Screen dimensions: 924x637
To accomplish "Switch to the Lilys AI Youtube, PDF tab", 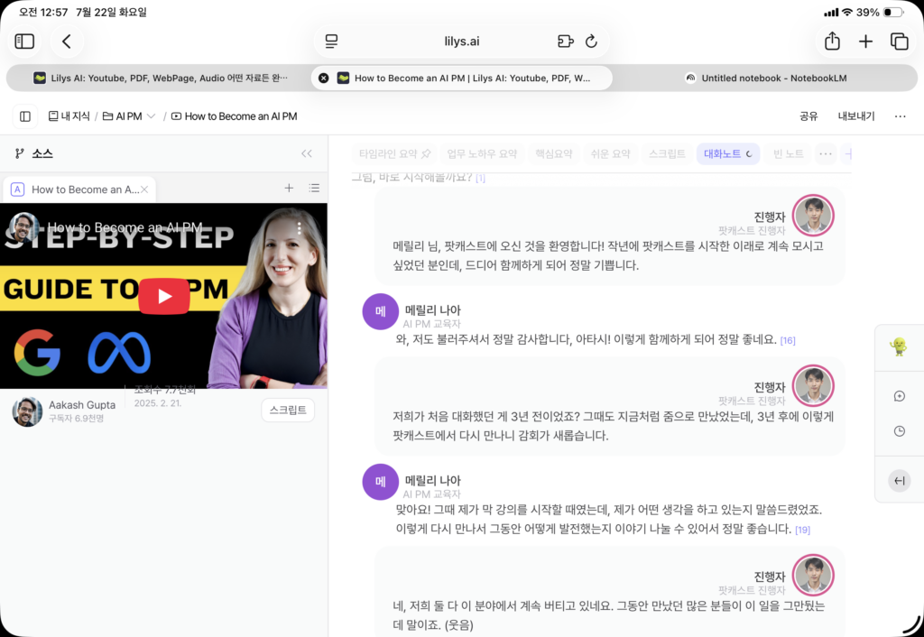I will 159,78.
